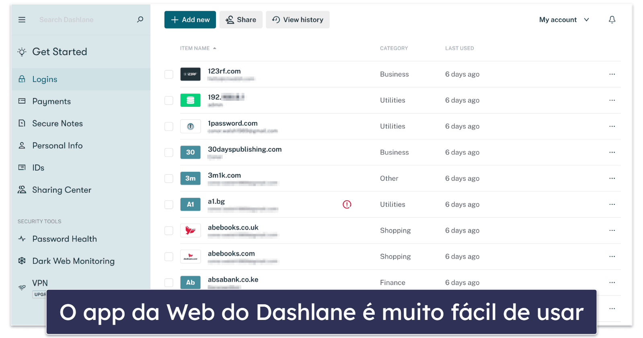This screenshot has height=338, width=643.
Task: Click the 30 site badge icon
Action: point(190,152)
